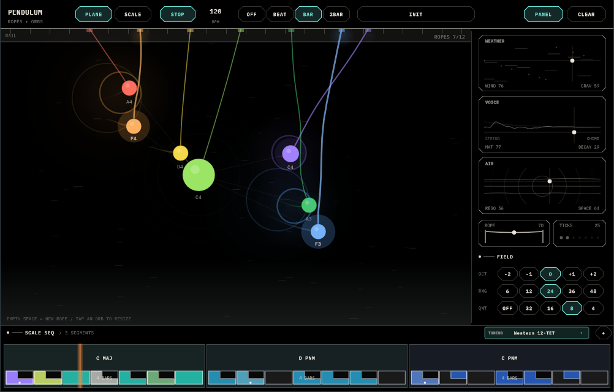The image size is (614, 392).
Task: Click the red A4 orb
Action: point(129,88)
